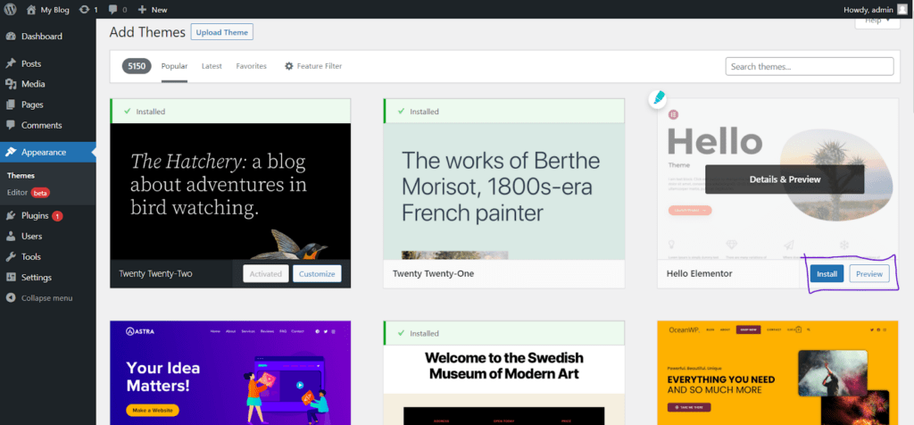Screen dimensions: 914x425
Task: Collapse the admin sidebar menu
Action: point(48,298)
